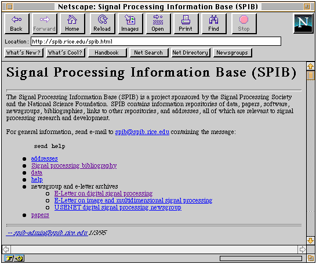
Task: Click the vertical scrollbar down arrow
Action: pyautogui.click(x=310, y=241)
